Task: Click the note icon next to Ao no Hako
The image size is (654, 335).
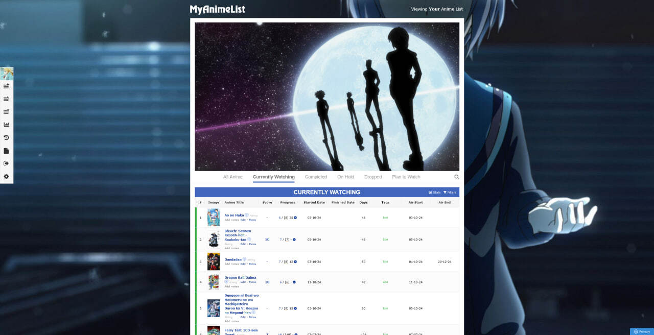Action: coord(247,215)
